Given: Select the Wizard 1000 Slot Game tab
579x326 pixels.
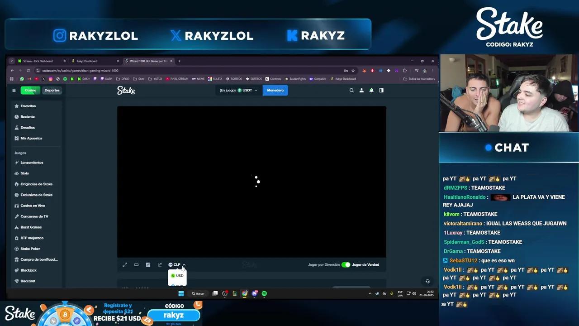Looking at the screenshot, I should tap(148, 61).
